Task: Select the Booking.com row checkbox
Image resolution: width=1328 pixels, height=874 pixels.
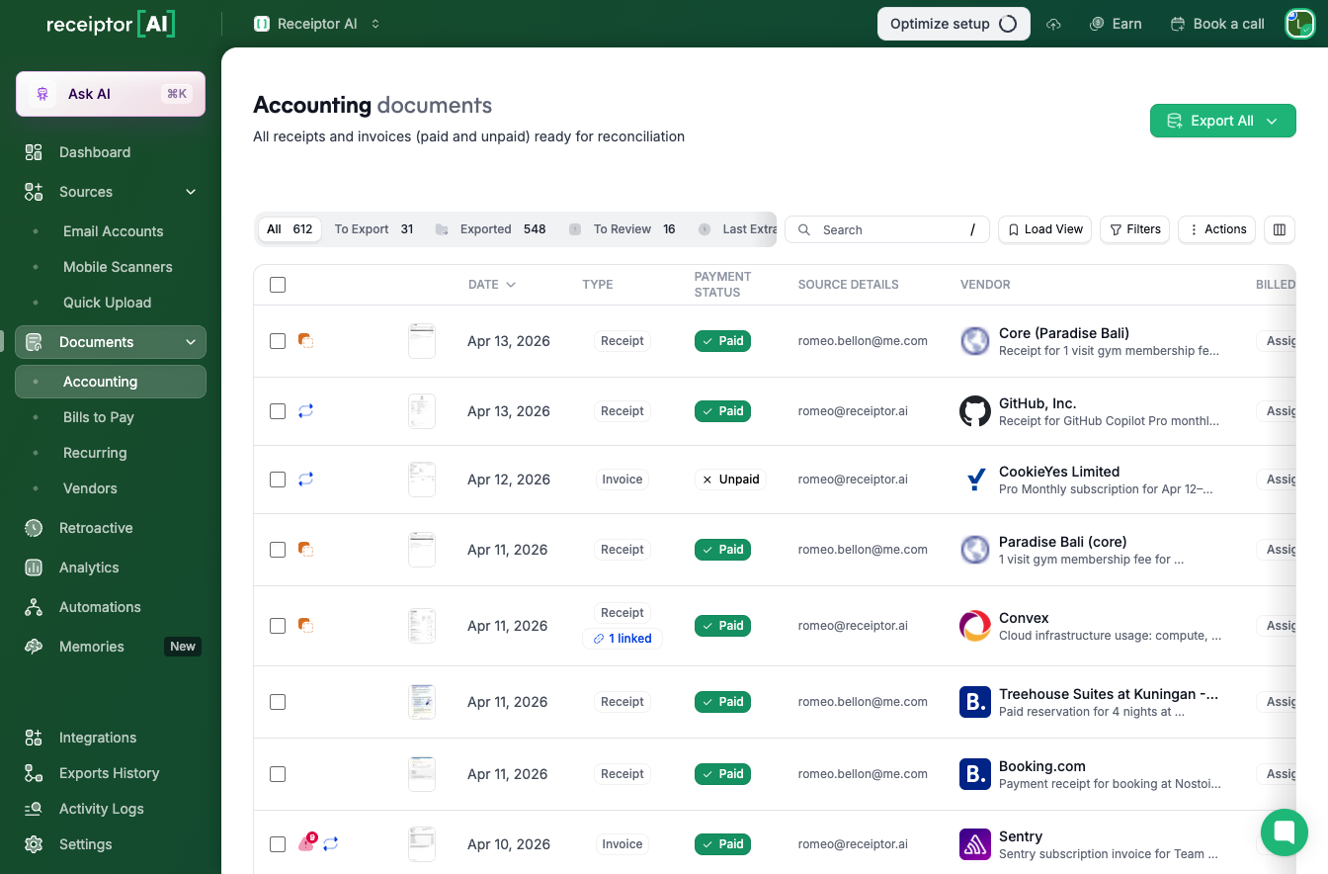Action: pos(278,774)
